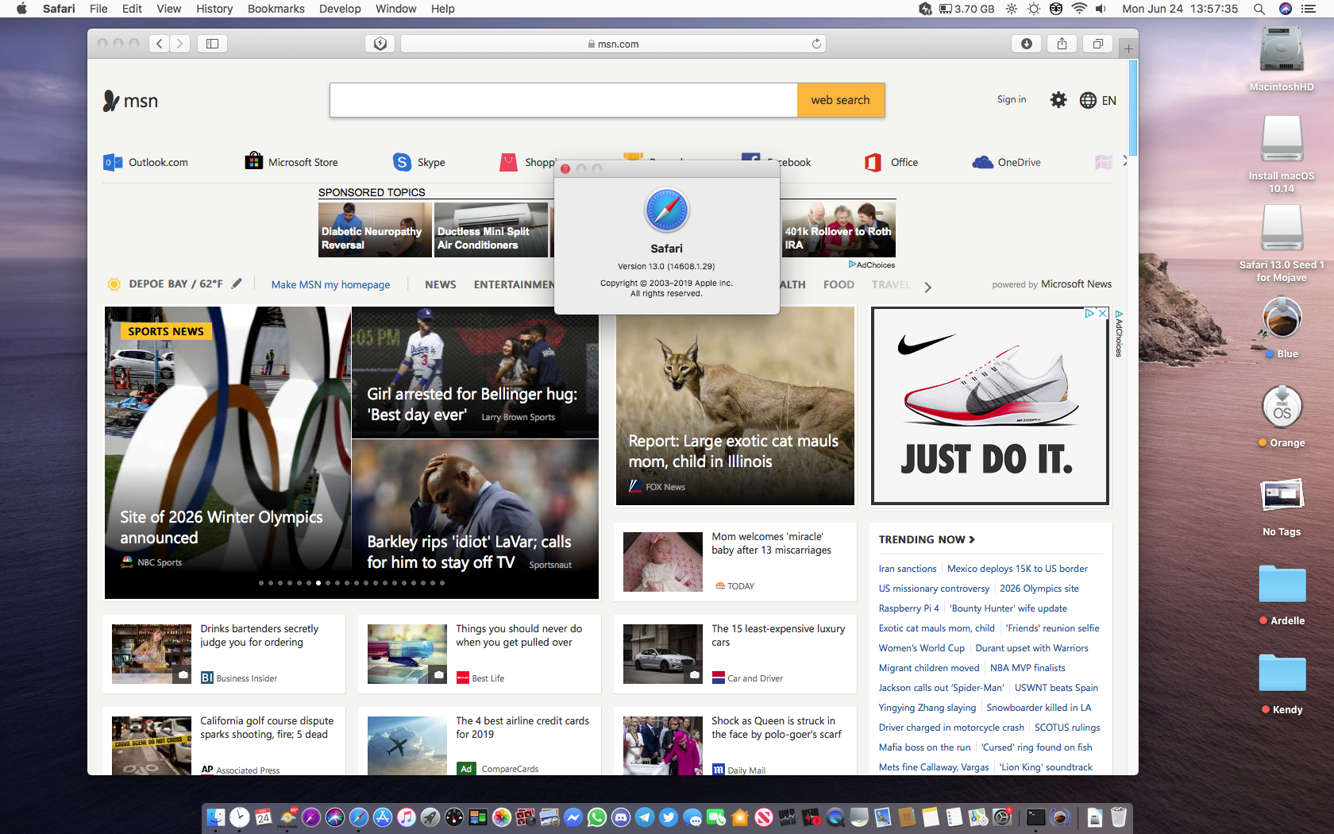Show more shortcut links with right arrow
This screenshot has width=1334, height=834.
pos(1124,161)
